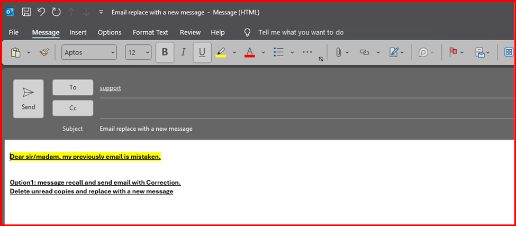Undo the last action
This screenshot has height=226, width=516.
tap(41, 12)
